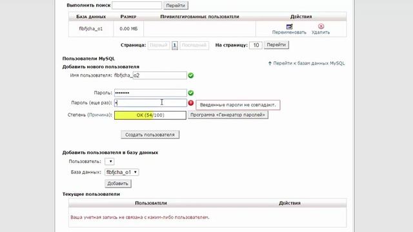Click the 0.00 МБ size cell

128,28
